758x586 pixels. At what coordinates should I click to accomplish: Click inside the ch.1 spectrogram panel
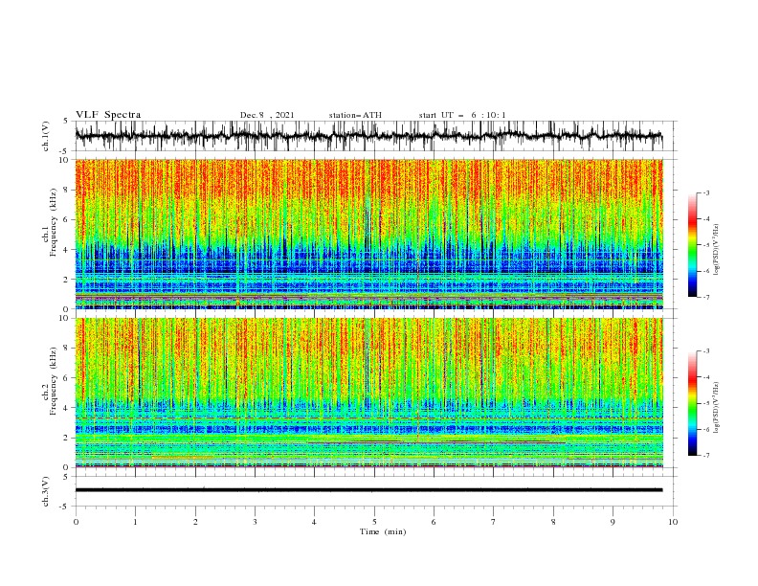(368, 234)
